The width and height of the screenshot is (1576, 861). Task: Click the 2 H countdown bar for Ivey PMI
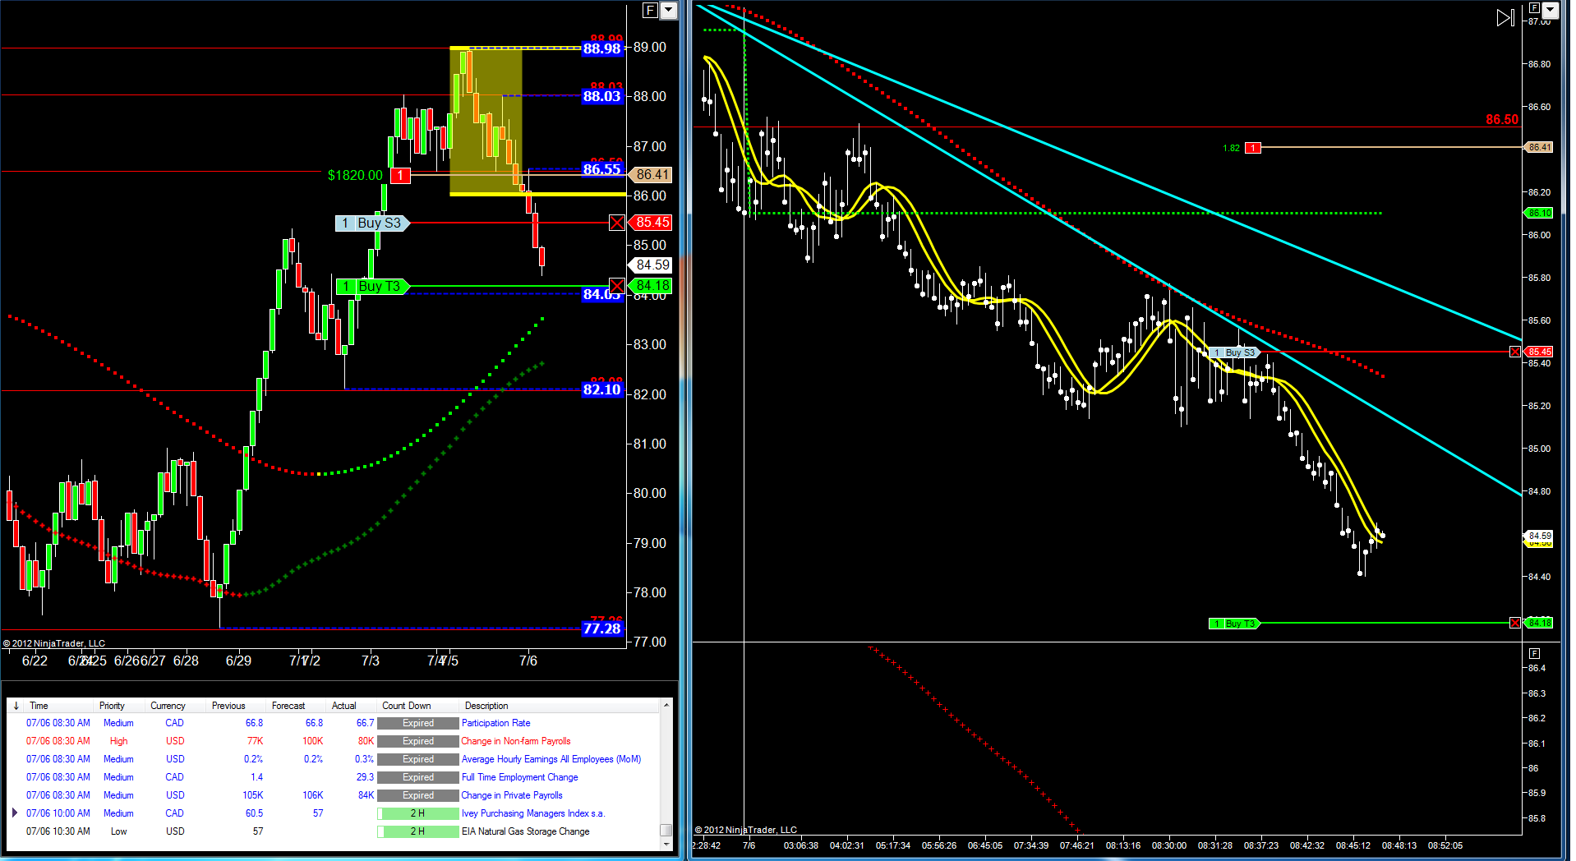418,813
